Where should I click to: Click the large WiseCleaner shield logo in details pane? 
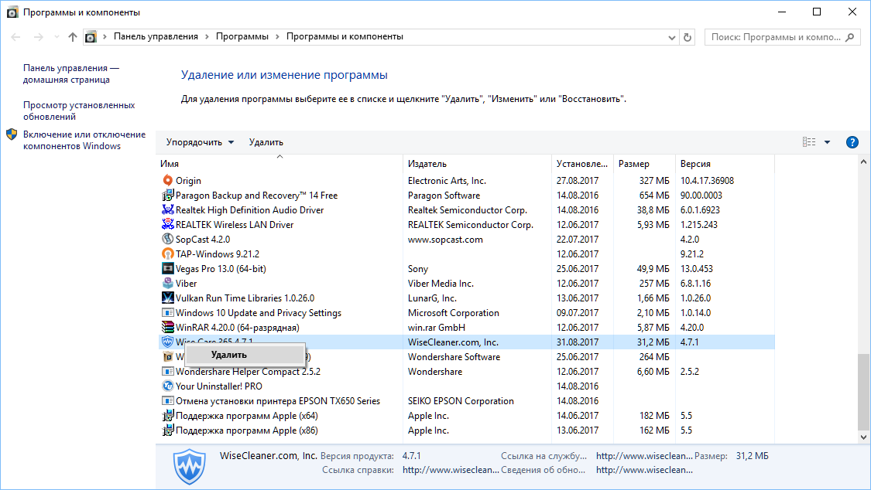tap(190, 466)
